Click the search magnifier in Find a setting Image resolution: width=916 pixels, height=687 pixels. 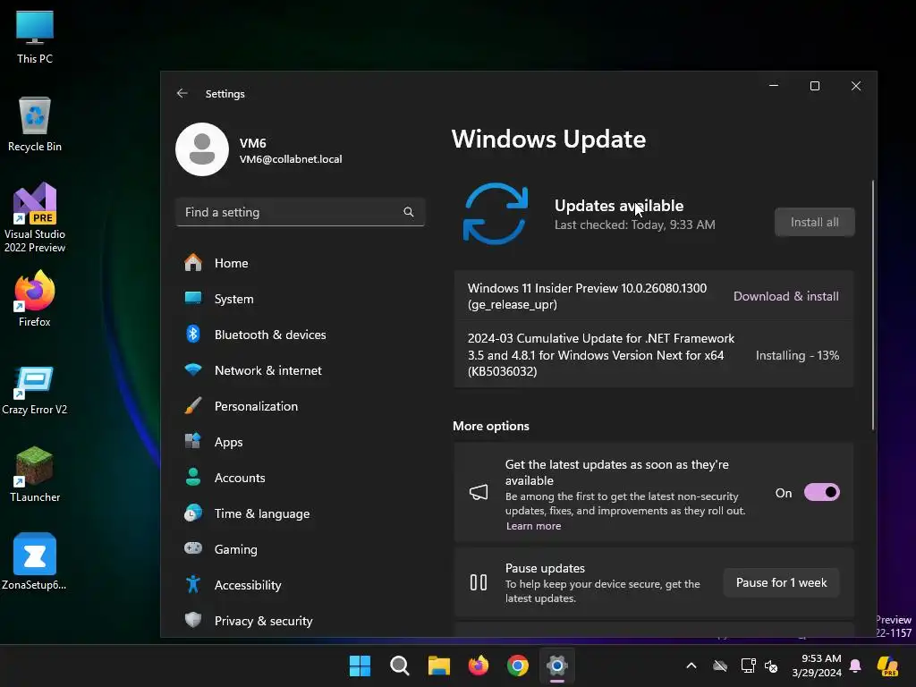click(408, 212)
